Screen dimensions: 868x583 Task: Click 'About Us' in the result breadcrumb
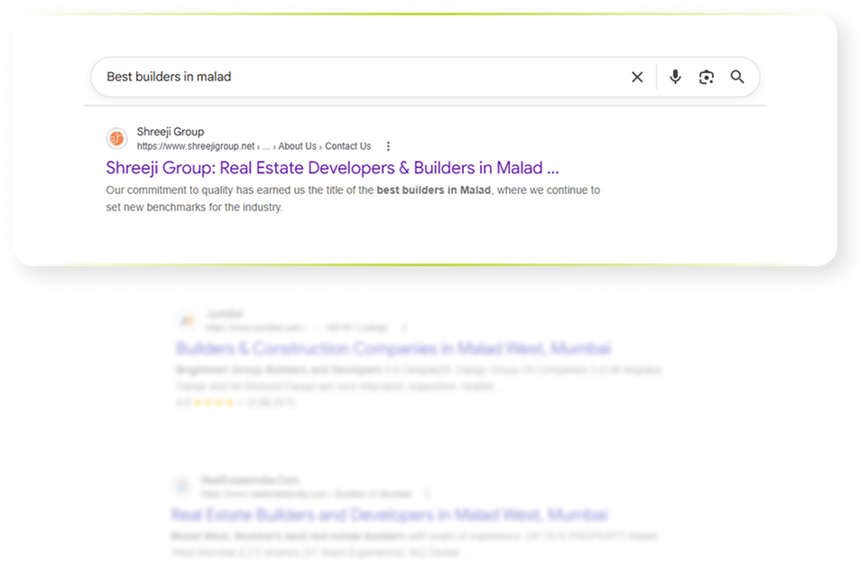pos(297,146)
